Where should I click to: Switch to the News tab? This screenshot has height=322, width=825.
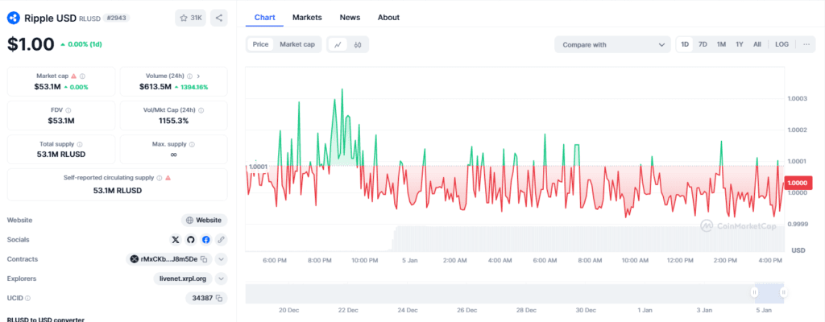pyautogui.click(x=350, y=18)
